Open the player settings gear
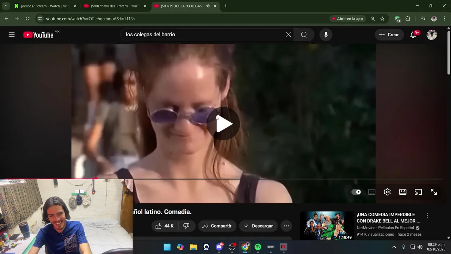Image resolution: width=451 pixels, height=254 pixels. (387, 192)
